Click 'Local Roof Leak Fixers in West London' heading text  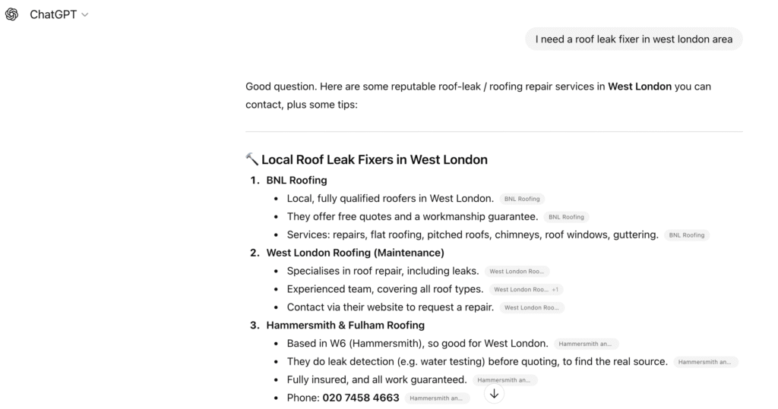coord(374,159)
